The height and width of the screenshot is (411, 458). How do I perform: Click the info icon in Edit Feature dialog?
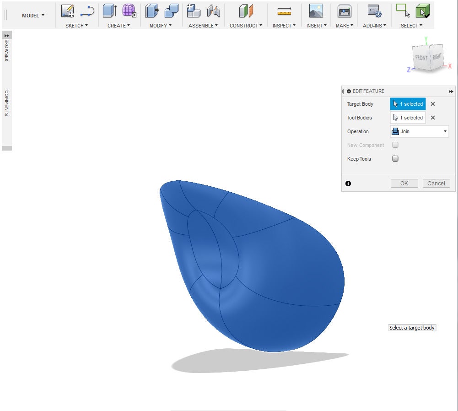tap(348, 184)
